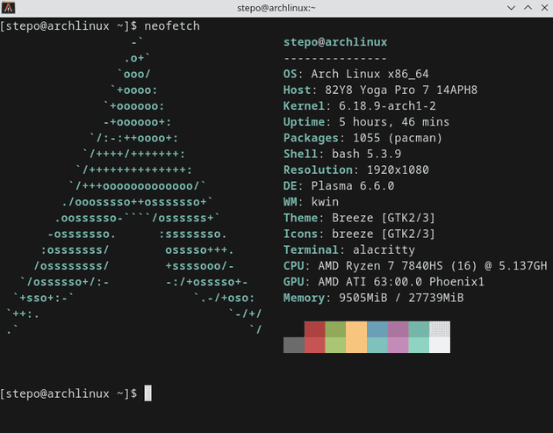Click the typed neofetch command
The width and height of the screenshot is (553, 433).
[172, 25]
